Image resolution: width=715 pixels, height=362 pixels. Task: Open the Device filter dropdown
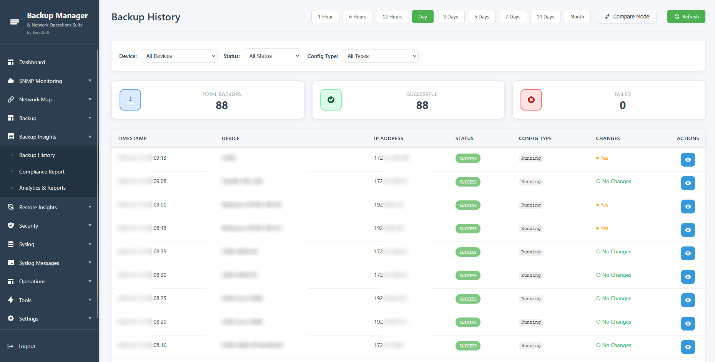pyautogui.click(x=179, y=56)
